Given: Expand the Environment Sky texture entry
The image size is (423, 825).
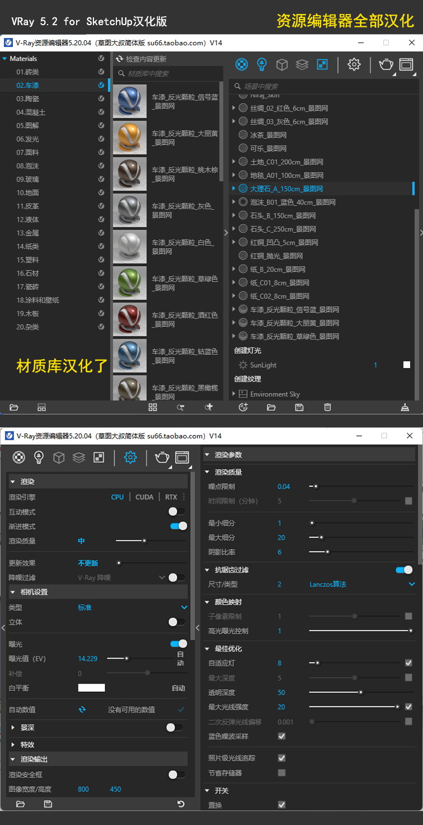Looking at the screenshot, I should (x=233, y=394).
